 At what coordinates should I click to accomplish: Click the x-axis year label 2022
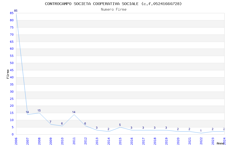[201, 141]
